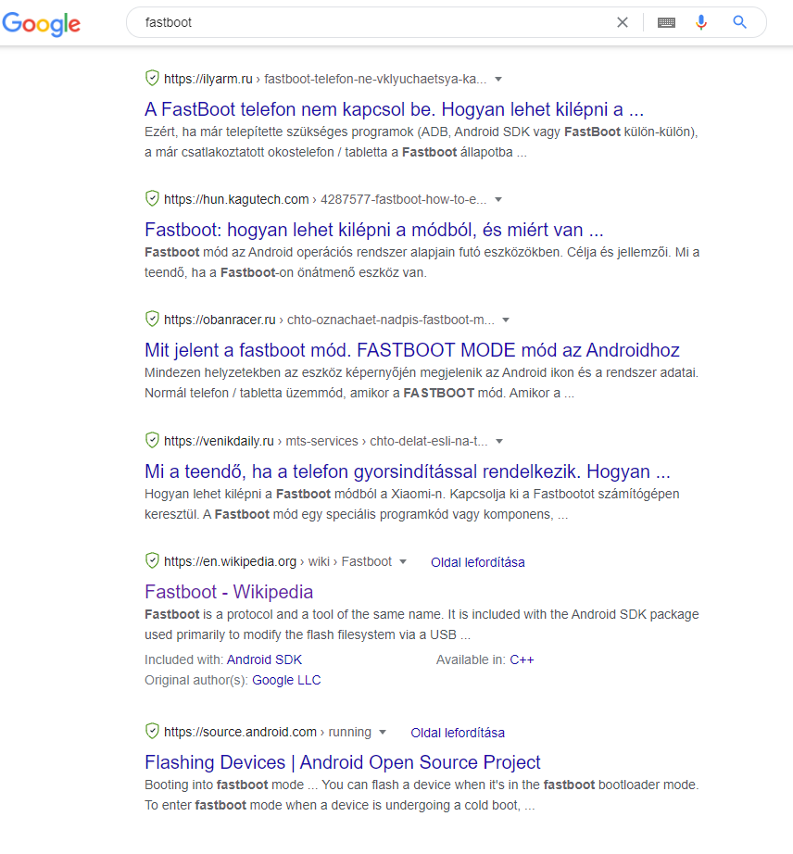Click the shield icon beside obanracer.ru

point(152,319)
